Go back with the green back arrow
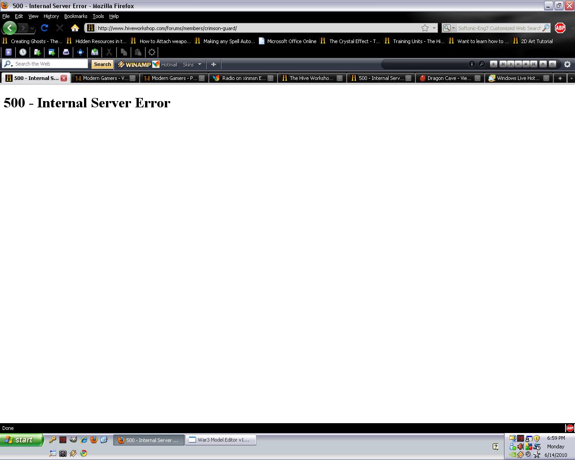Viewport: 575px width, 460px height. click(x=9, y=28)
